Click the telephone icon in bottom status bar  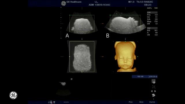click(54, 102)
